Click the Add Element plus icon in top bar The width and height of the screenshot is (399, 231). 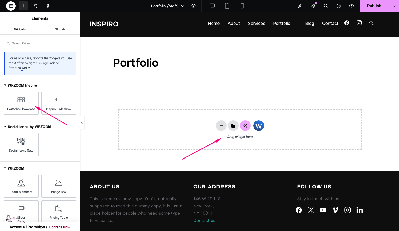click(23, 6)
